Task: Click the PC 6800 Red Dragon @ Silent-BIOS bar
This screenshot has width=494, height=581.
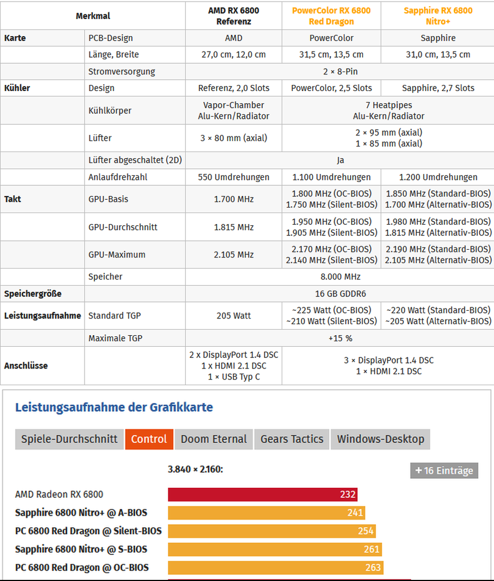Action: (x=272, y=531)
